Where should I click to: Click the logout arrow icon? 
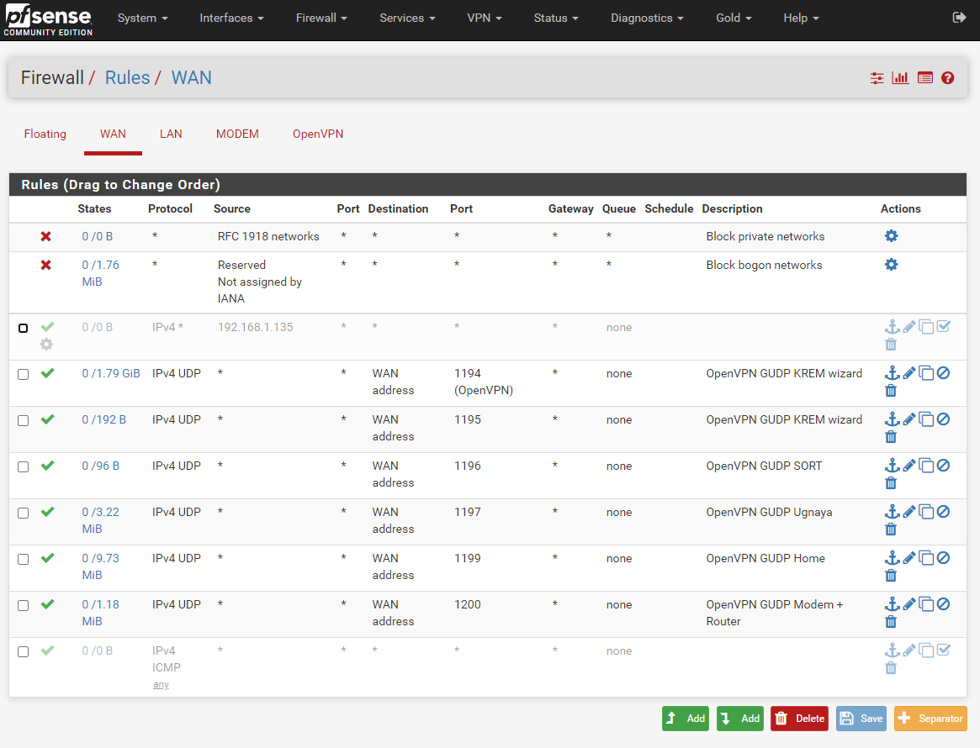click(959, 18)
